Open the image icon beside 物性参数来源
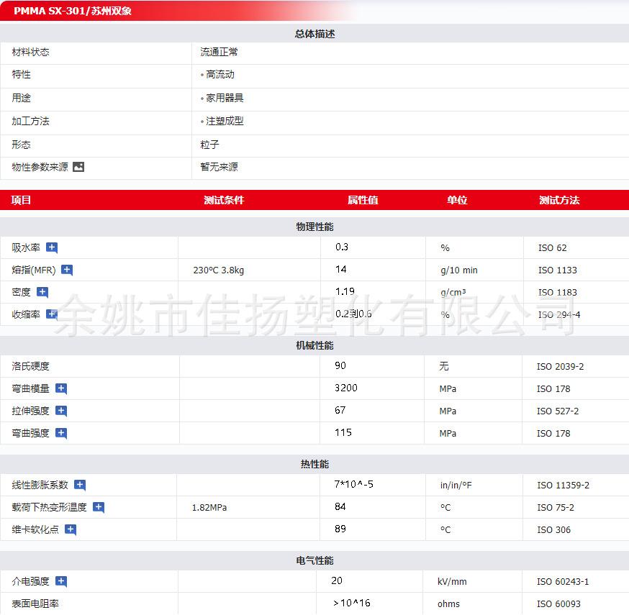The height and width of the screenshot is (615, 629). (x=78, y=167)
